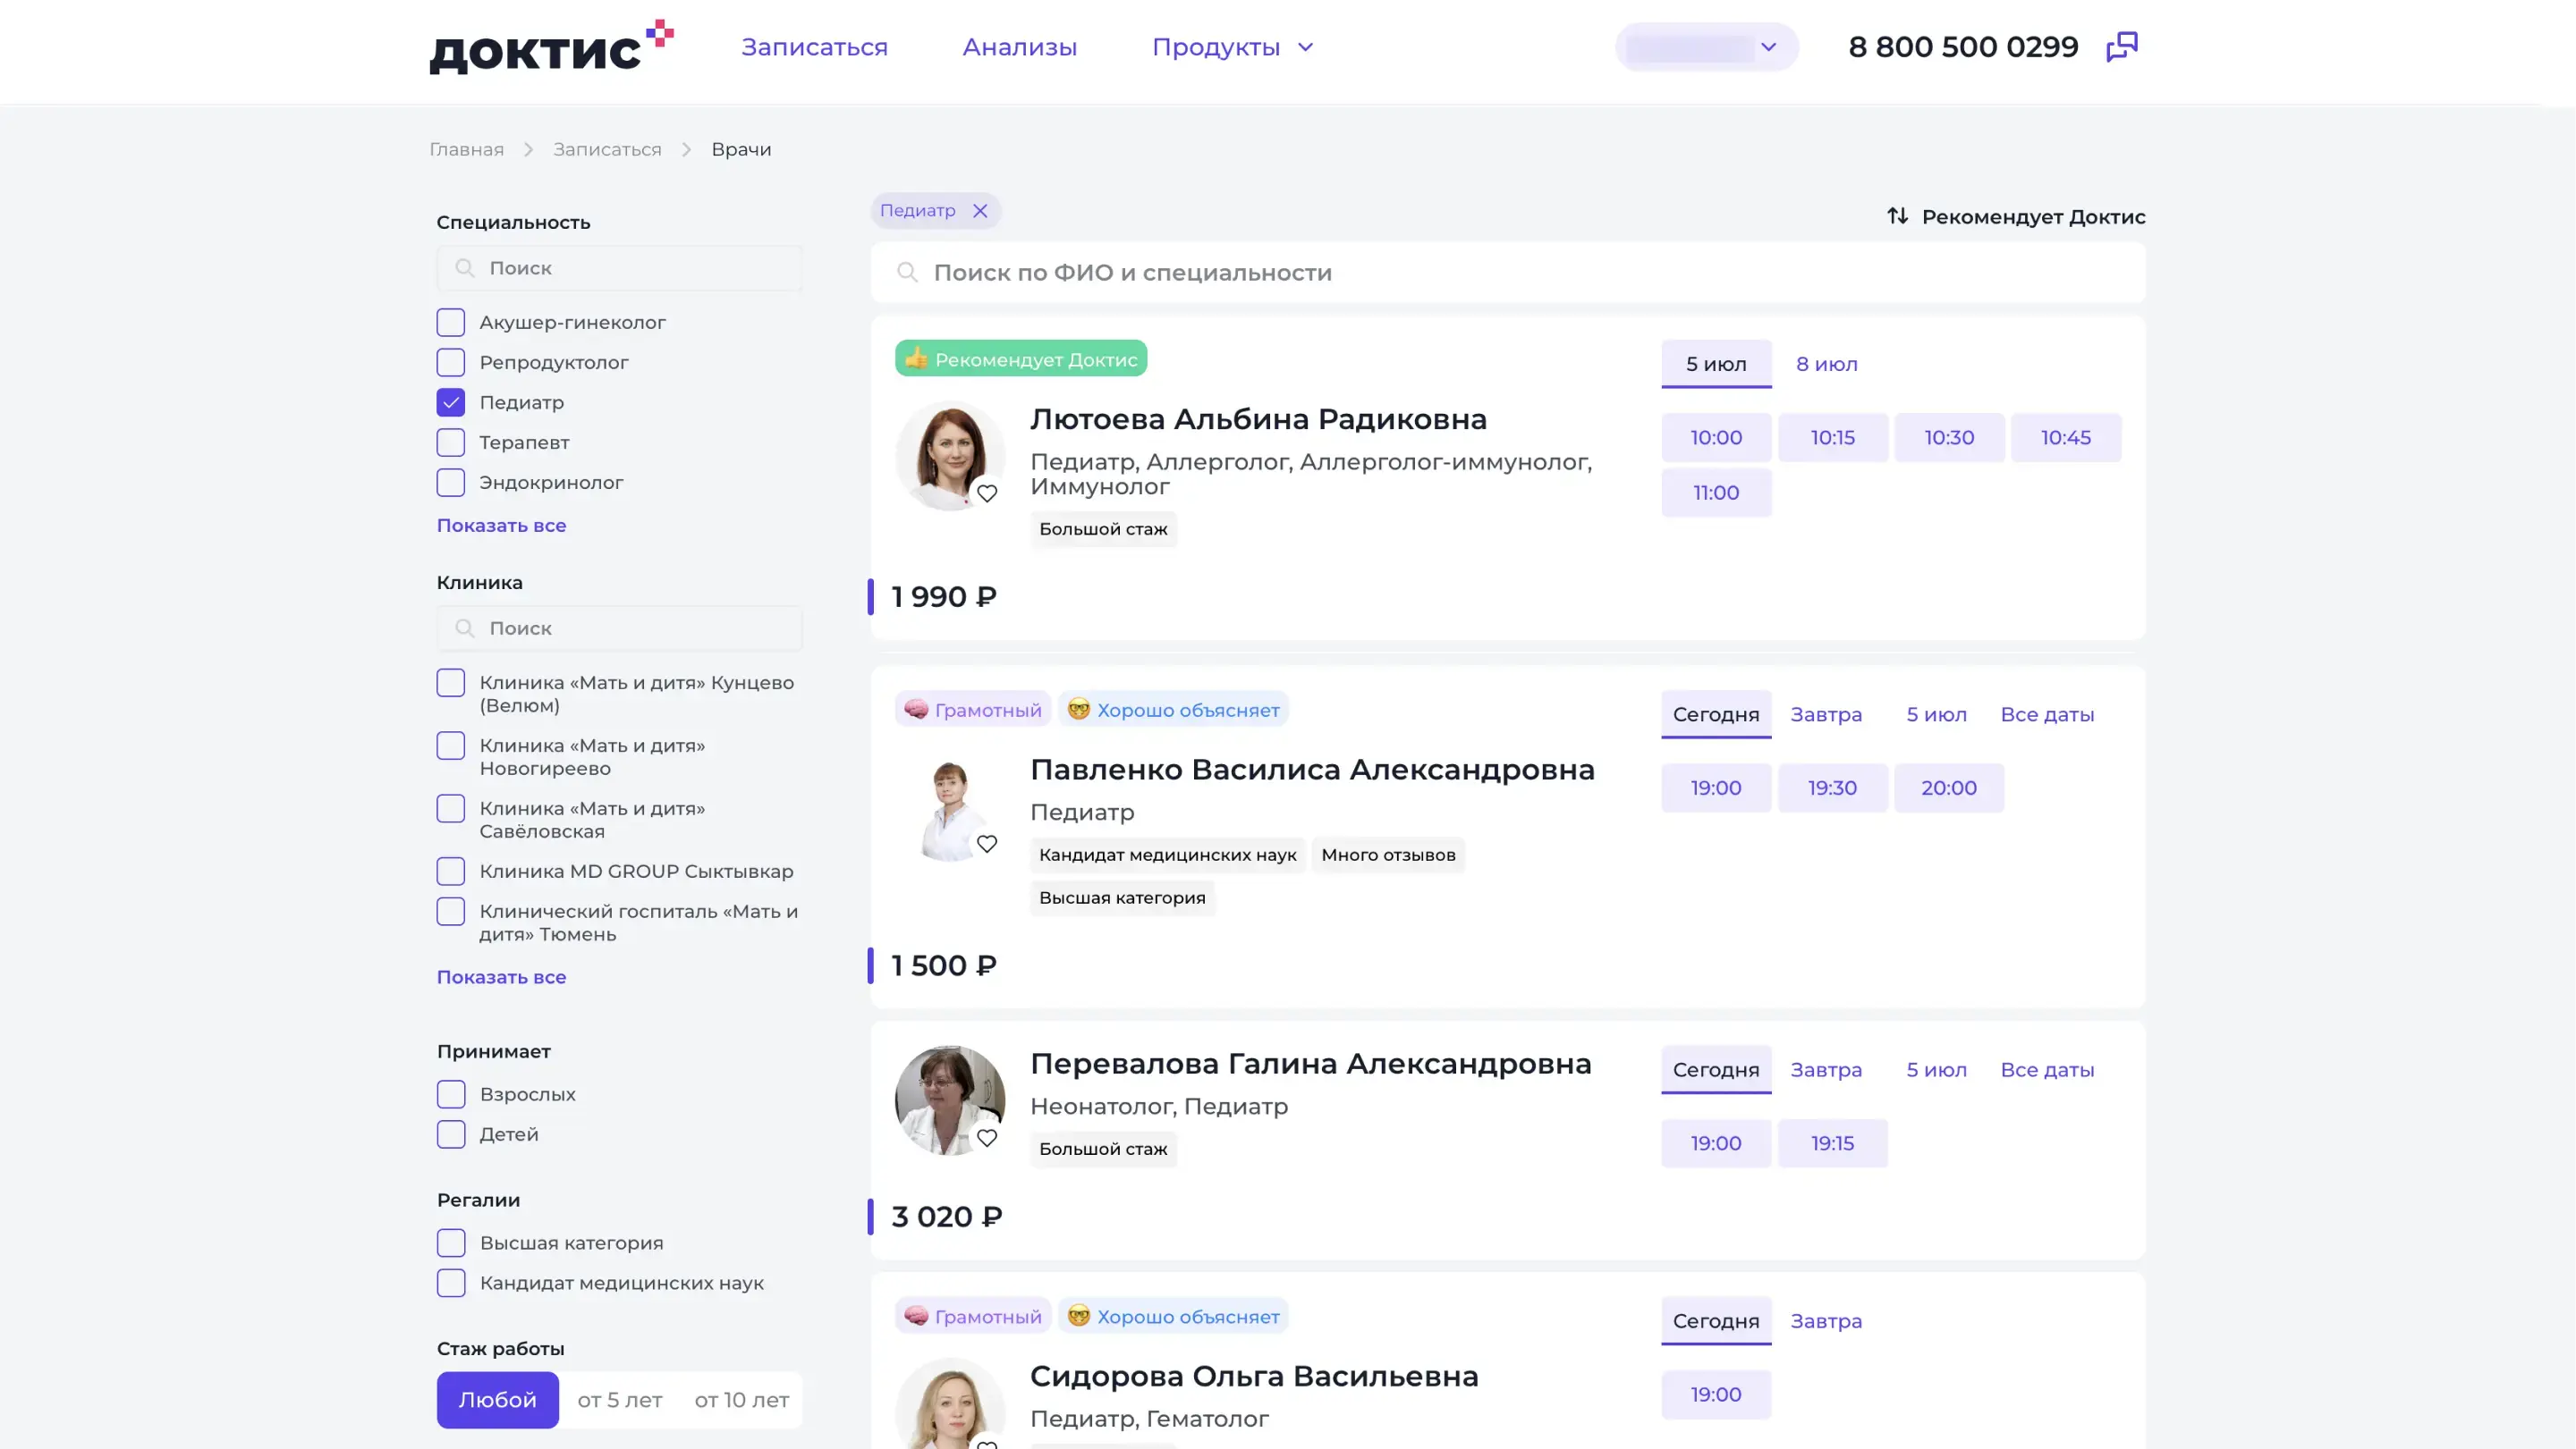Book the 10:30 time slot
Image resolution: width=2576 pixels, height=1449 pixels.
[1948, 438]
